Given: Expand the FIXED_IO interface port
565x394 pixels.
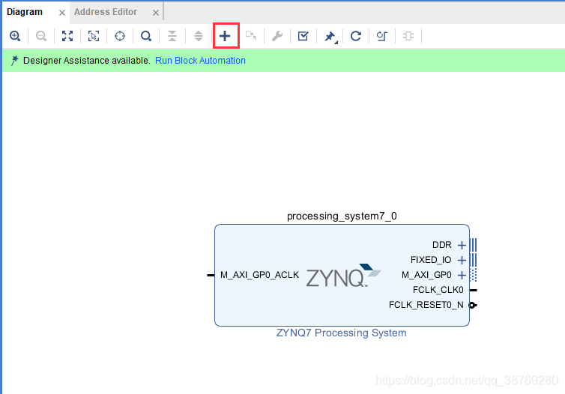Looking at the screenshot, I should (462, 260).
